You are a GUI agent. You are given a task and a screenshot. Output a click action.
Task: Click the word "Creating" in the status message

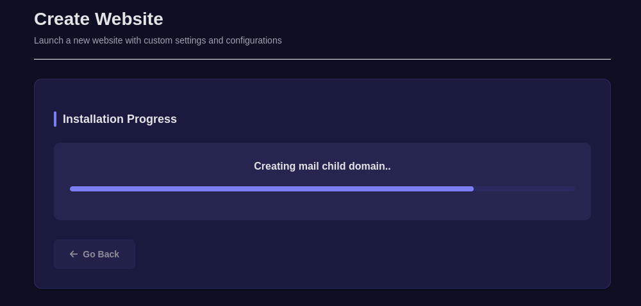274,166
